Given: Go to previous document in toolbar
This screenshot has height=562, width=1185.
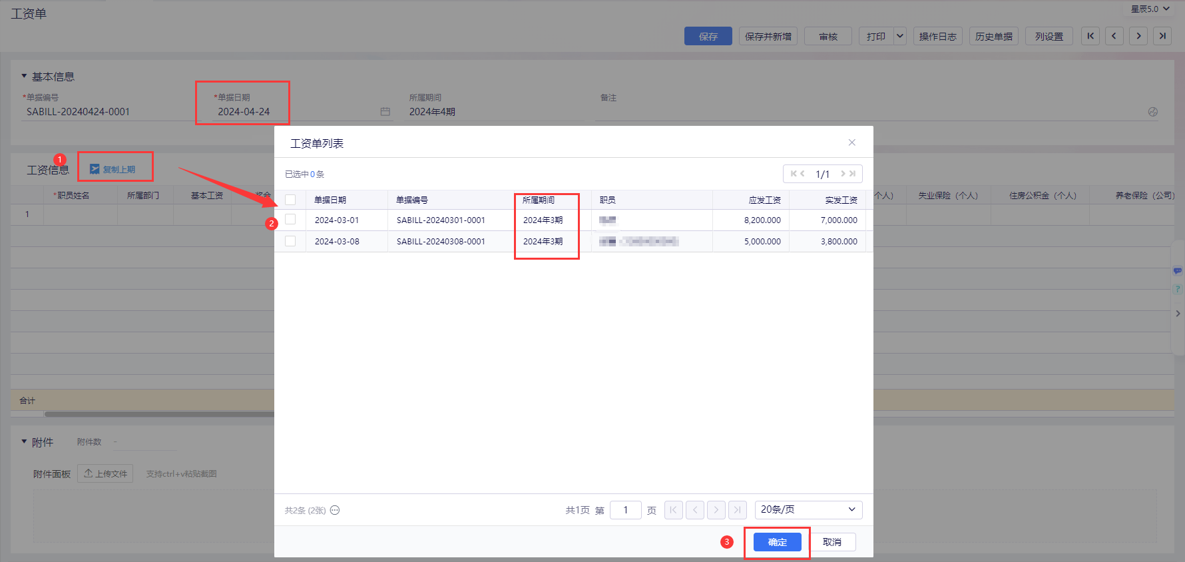Looking at the screenshot, I should 1114,36.
